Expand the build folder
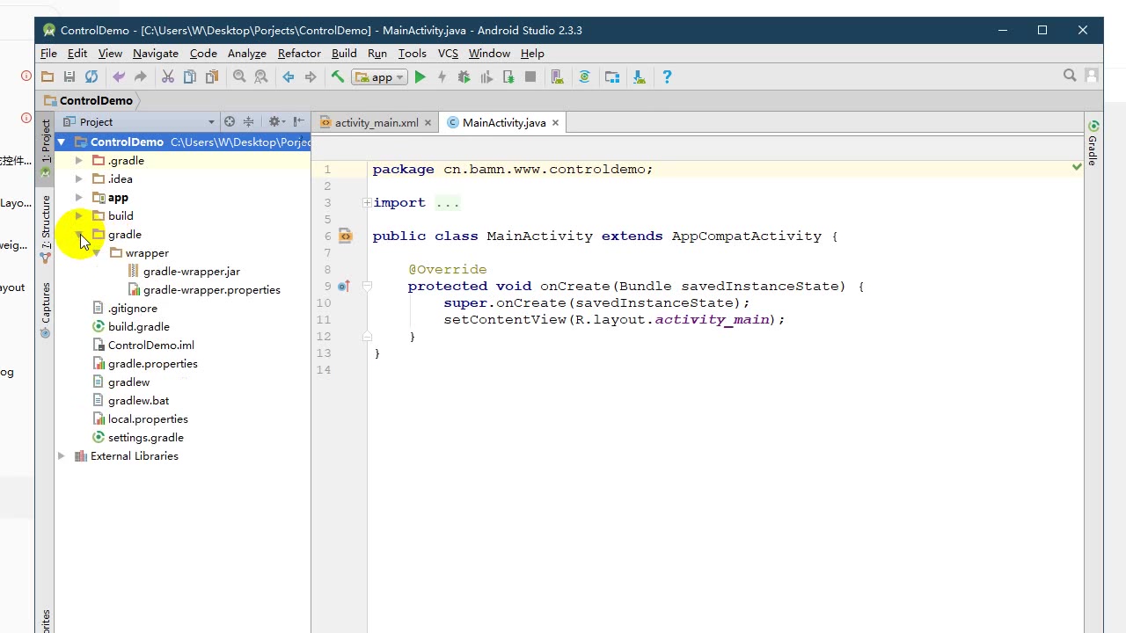This screenshot has height=633, width=1126. pyautogui.click(x=79, y=216)
